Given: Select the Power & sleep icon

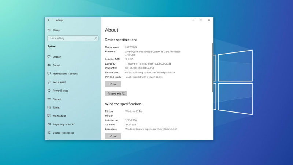Looking at the screenshot, I should (x=49, y=91).
